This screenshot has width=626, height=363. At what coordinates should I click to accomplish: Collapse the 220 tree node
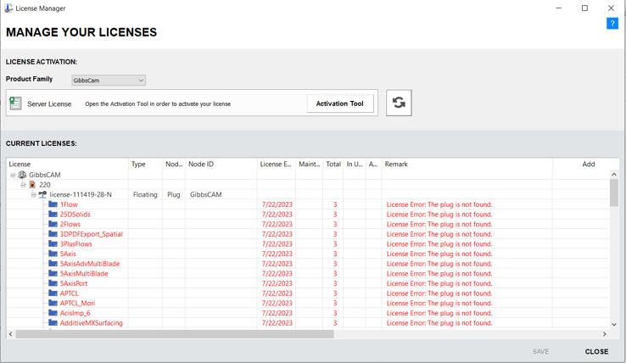23,185
